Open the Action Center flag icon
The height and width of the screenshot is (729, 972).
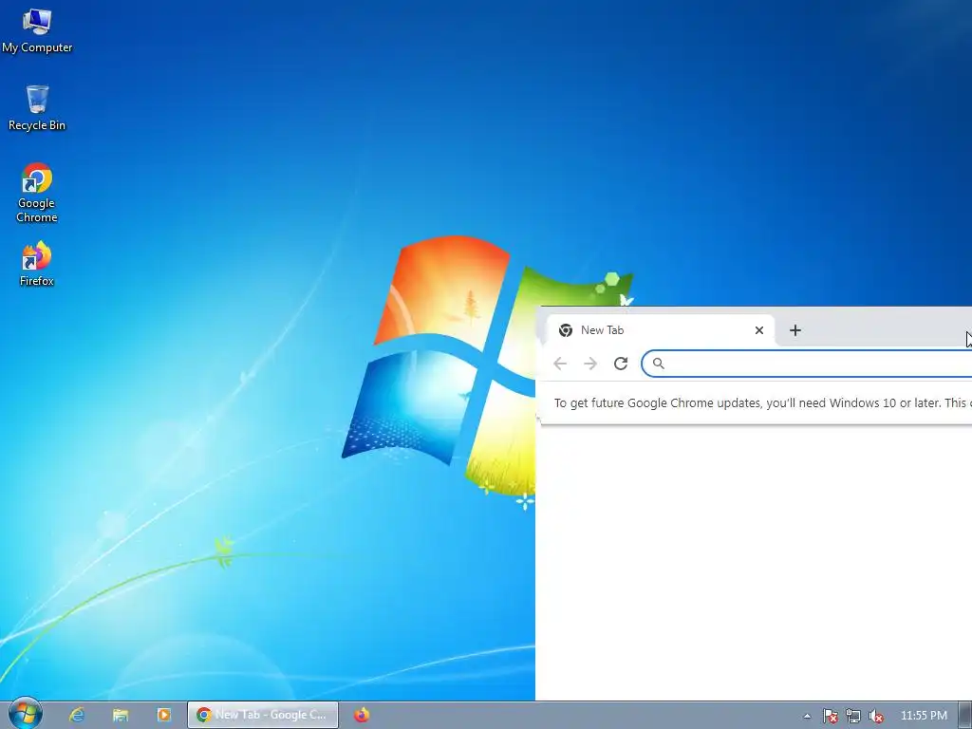pos(830,716)
